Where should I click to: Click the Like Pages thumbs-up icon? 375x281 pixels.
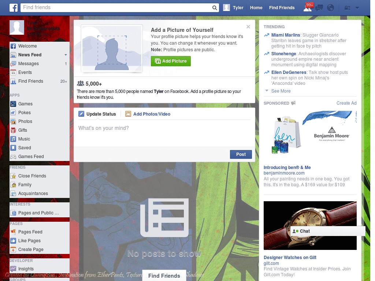13,241
